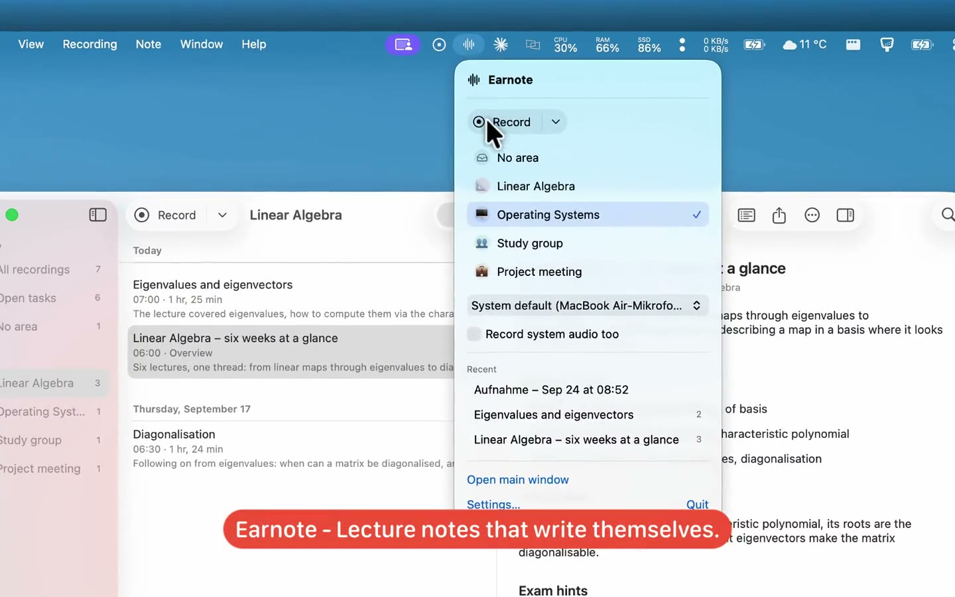Toggle sidebar icon in main window toolbar
The width and height of the screenshot is (955, 597).
click(97, 215)
